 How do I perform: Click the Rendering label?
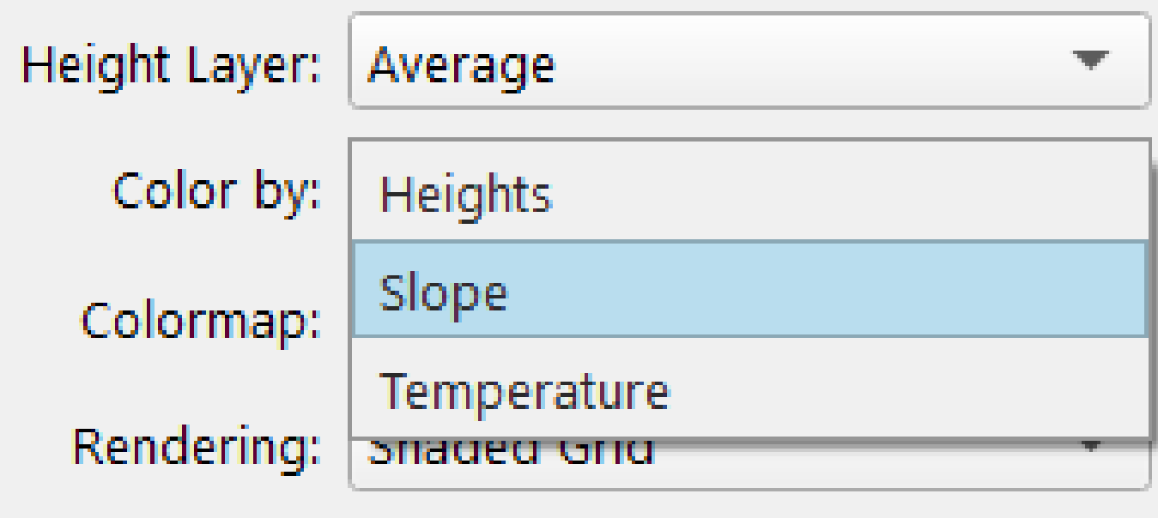click(x=197, y=448)
